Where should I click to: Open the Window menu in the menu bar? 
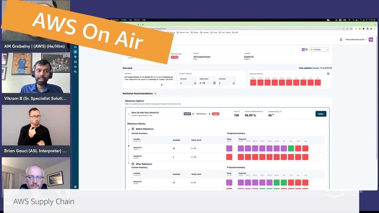click(x=137, y=20)
